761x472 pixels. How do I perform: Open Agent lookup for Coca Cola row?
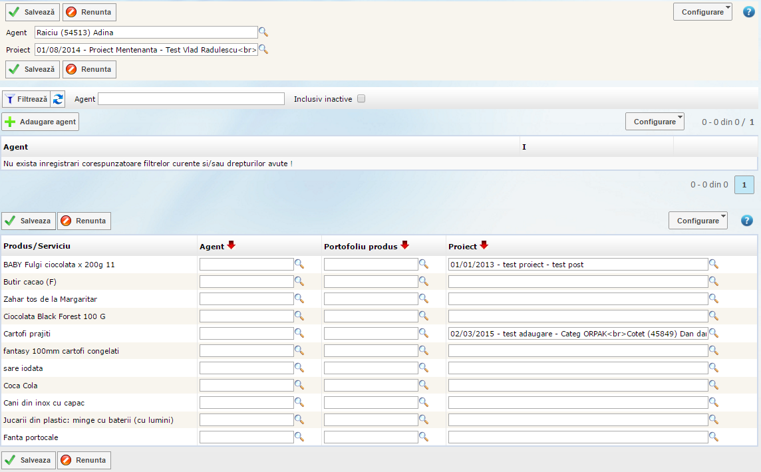click(x=299, y=385)
